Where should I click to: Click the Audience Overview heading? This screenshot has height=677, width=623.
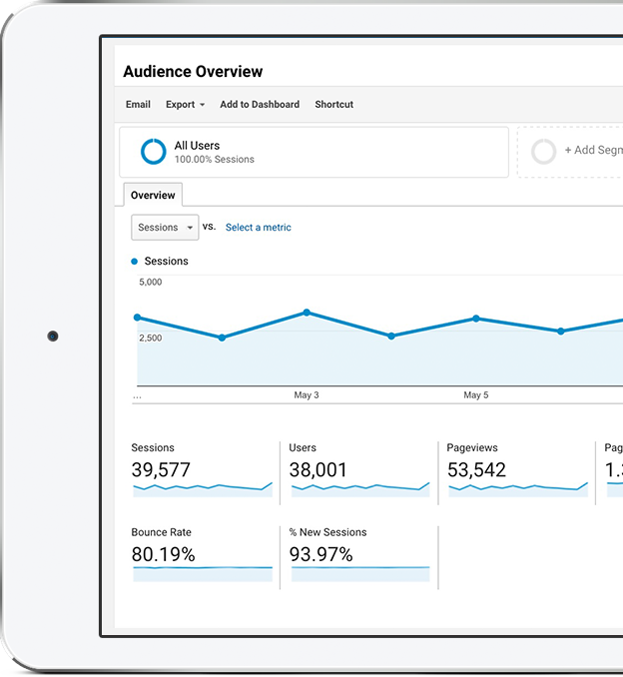point(193,71)
